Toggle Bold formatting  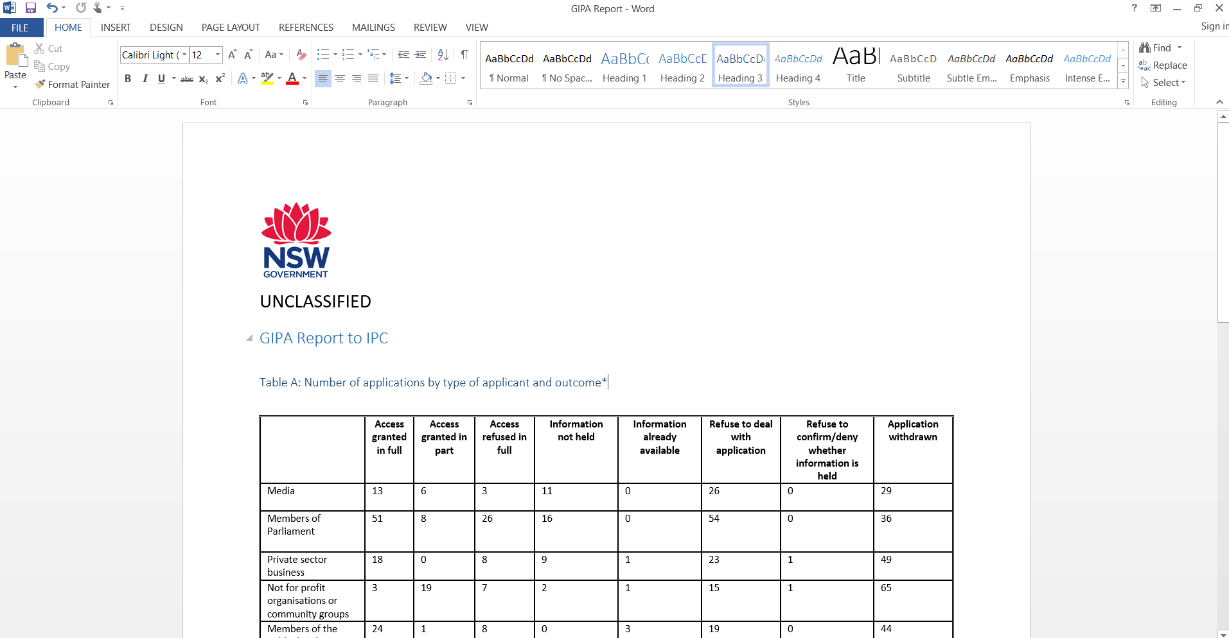point(128,78)
